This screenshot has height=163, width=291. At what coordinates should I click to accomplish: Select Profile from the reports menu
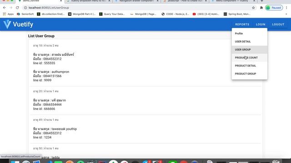click(250, 34)
